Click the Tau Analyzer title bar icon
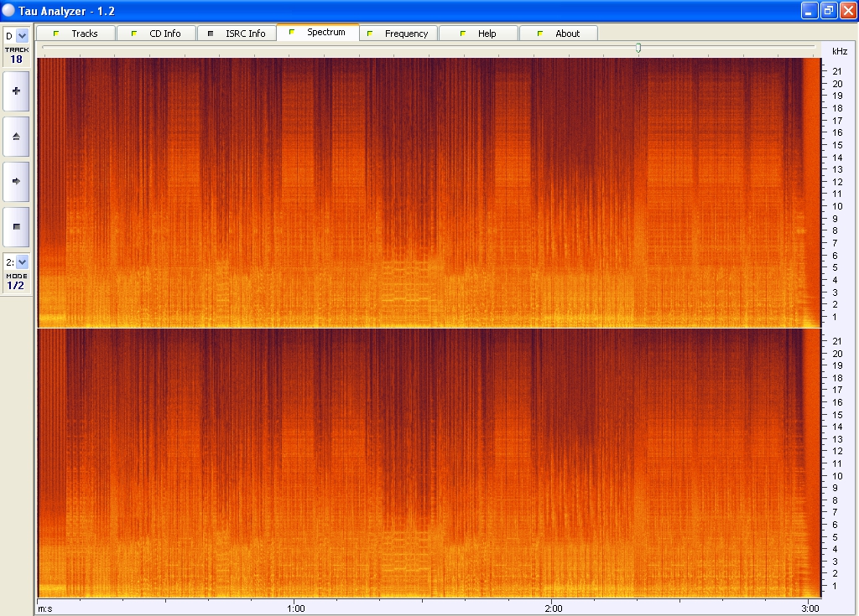The image size is (859, 616). (x=9, y=10)
